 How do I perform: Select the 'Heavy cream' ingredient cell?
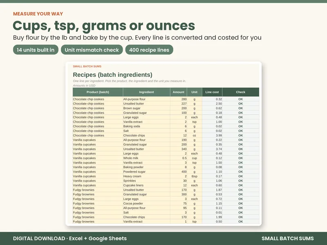coord(146,176)
